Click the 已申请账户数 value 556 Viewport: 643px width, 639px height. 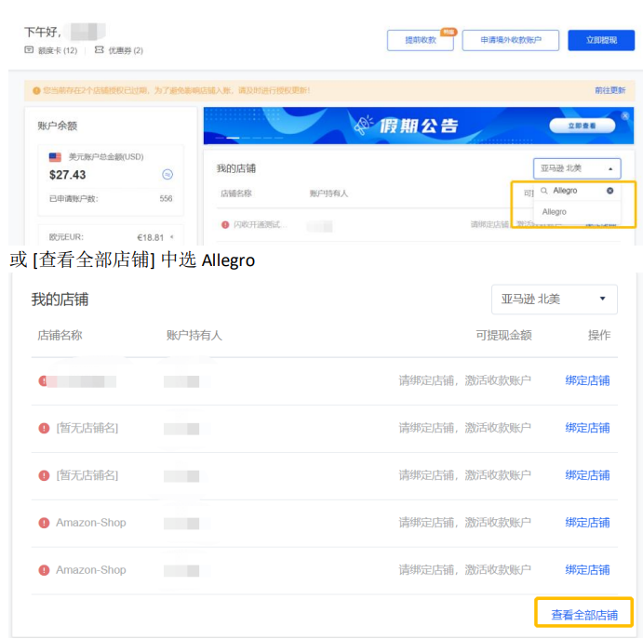coord(166,199)
